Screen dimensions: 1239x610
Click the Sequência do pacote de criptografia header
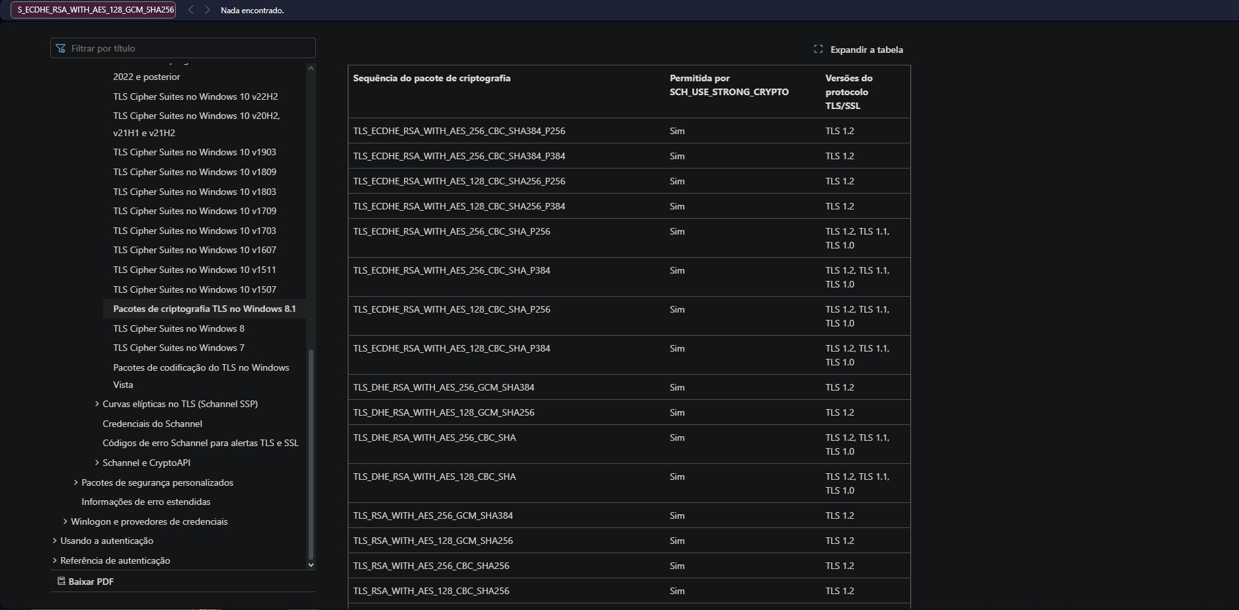432,78
